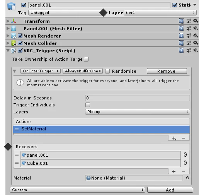199x195 pixels.
Task: Open Mesh Collider gear menu
Action: click(x=196, y=43)
